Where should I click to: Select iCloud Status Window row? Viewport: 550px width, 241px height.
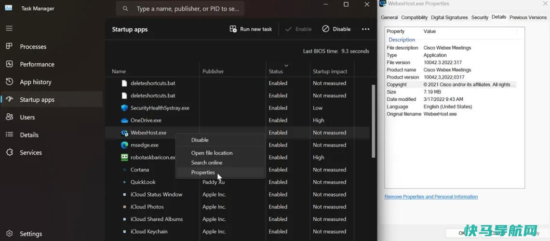tap(237, 194)
